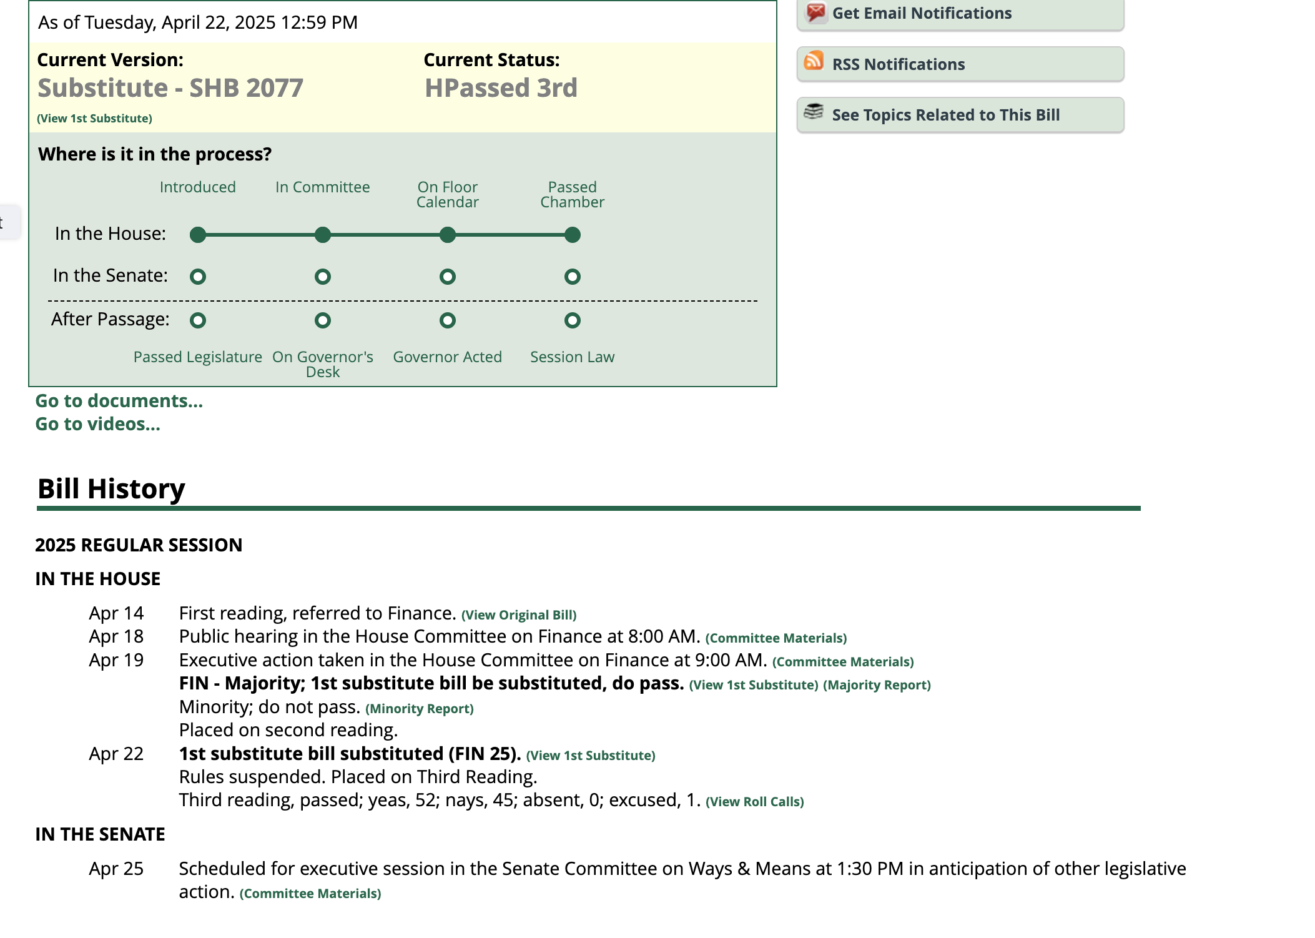Open Senate Ways & Means Committee Materials
Image resolution: width=1315 pixels, height=938 pixels.
[x=310, y=894]
